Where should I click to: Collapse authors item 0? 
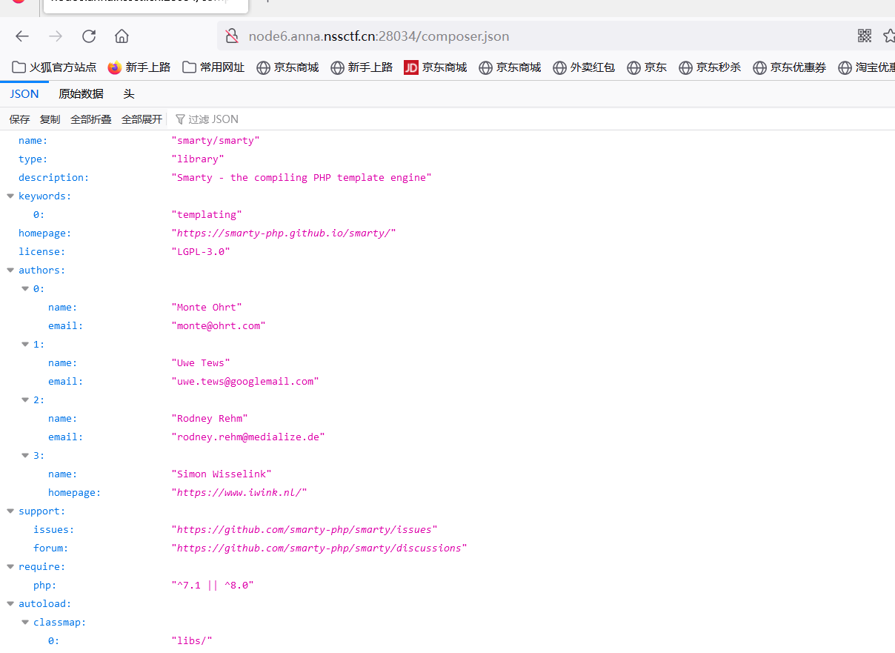[x=25, y=289]
